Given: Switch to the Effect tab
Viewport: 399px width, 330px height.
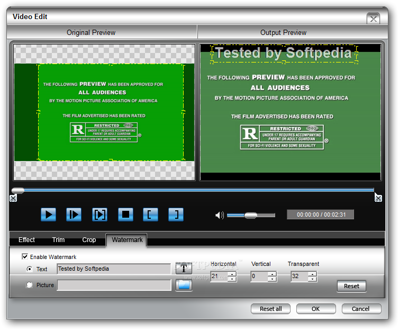Looking at the screenshot, I should coord(26,240).
